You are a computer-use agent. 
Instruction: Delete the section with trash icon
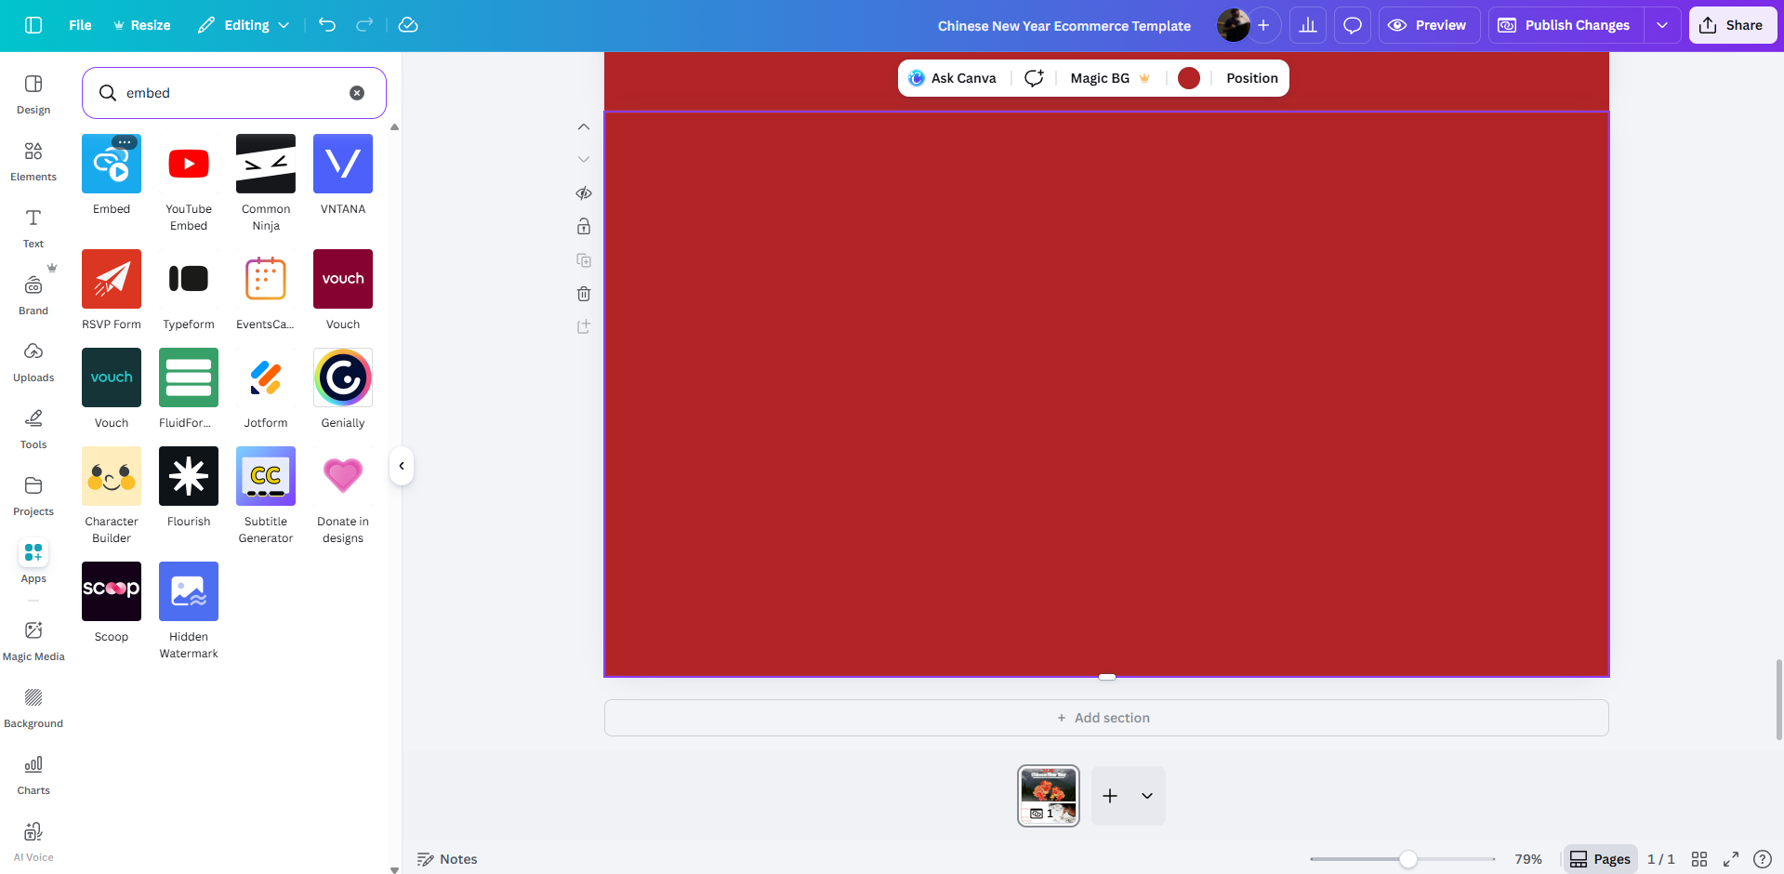coord(584,294)
